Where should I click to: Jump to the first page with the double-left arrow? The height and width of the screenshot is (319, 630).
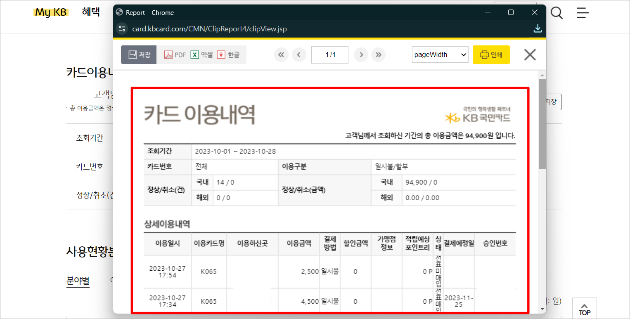[x=281, y=54]
